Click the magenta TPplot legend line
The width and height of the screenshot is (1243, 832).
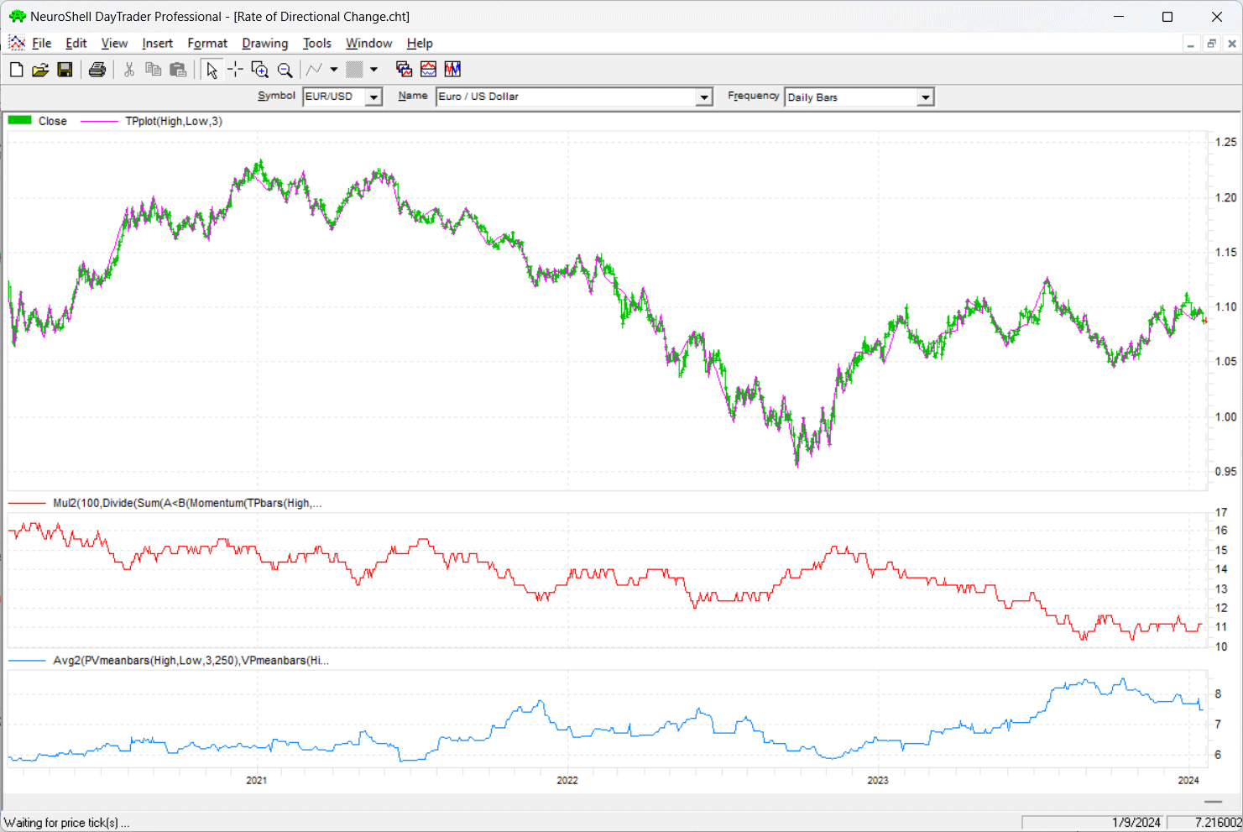click(x=99, y=122)
